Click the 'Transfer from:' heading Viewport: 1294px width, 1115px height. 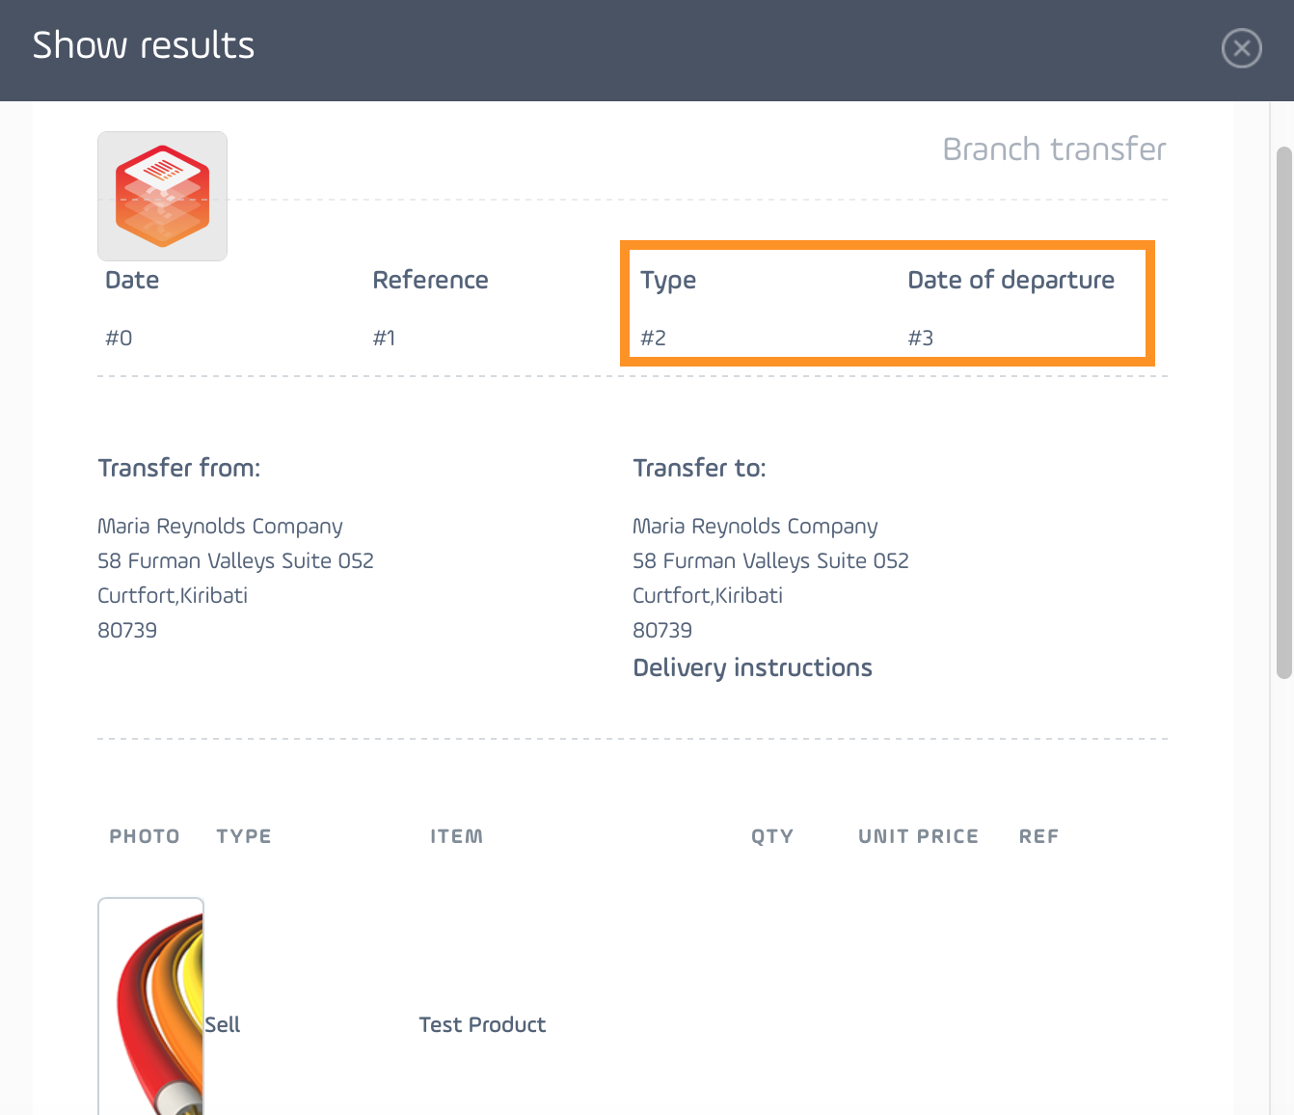pos(178,468)
